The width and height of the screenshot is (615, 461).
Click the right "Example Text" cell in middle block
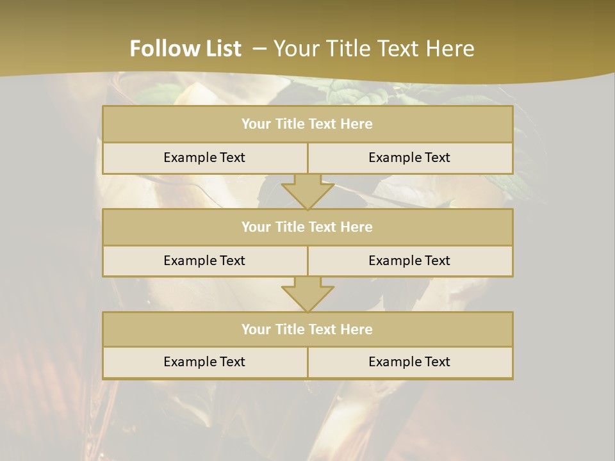pyautogui.click(x=409, y=261)
